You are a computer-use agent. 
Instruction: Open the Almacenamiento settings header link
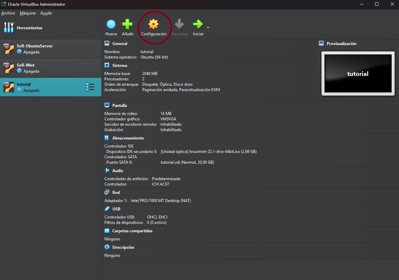click(128, 138)
